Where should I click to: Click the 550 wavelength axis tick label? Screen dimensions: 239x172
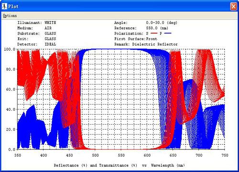pos(121,155)
